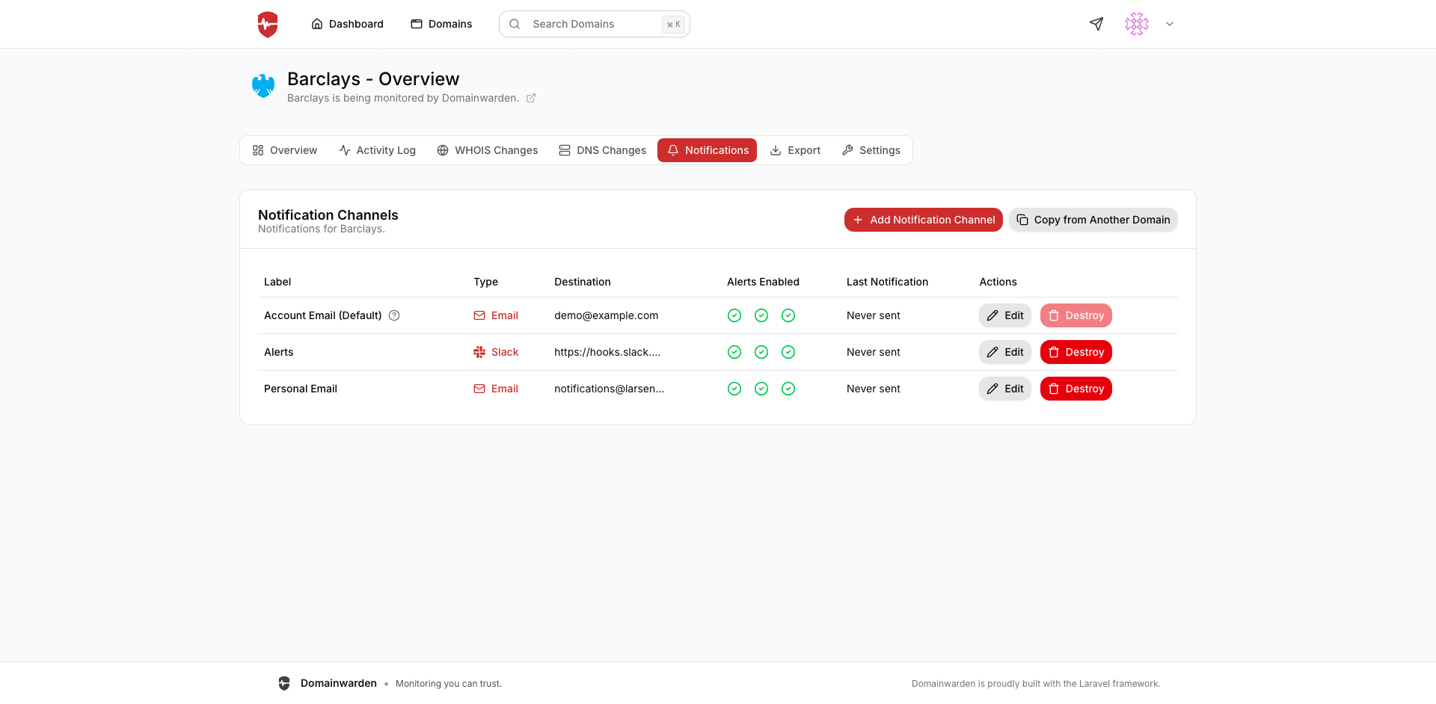Click Add Notification Channel button
This screenshot has height=704, width=1436.
tap(924, 220)
